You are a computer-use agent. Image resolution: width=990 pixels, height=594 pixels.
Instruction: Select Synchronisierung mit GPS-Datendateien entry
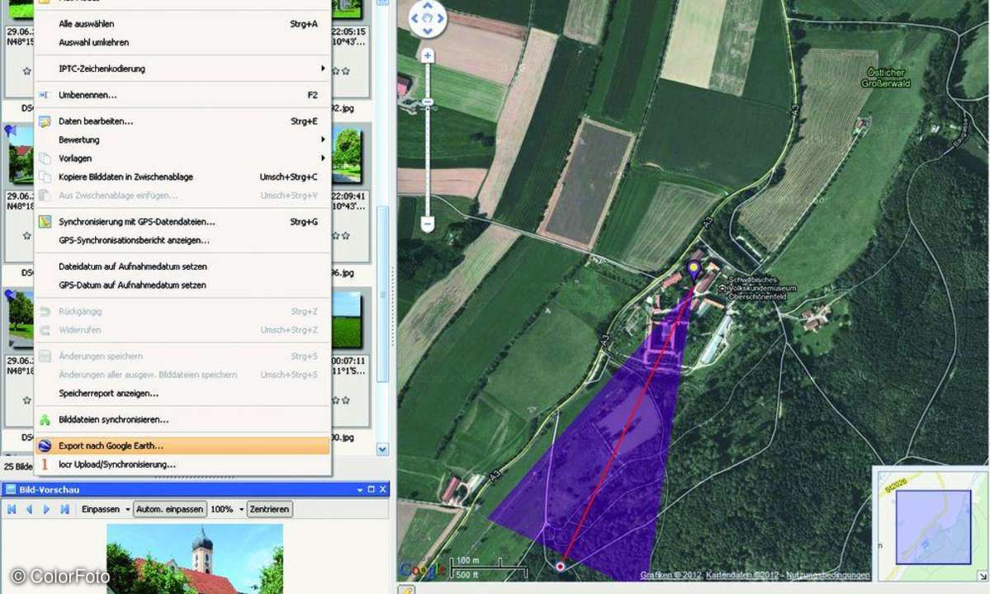tap(182, 222)
